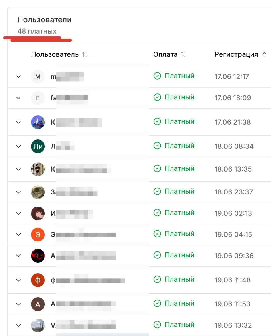Expand the row registered 19.06 13:32
The height and width of the screenshot is (336, 271).
coord(18,325)
